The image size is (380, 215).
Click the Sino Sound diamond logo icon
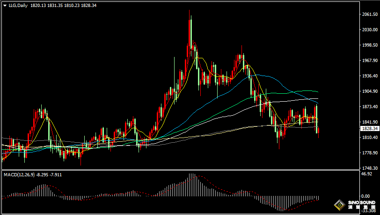[x=340, y=205]
